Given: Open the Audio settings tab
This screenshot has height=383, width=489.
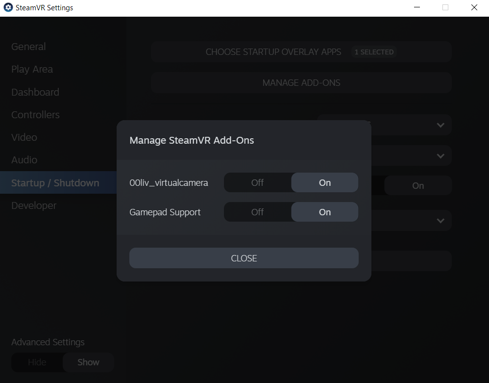Looking at the screenshot, I should click(24, 160).
